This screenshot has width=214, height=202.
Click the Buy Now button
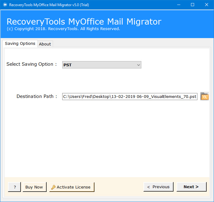click(x=35, y=187)
